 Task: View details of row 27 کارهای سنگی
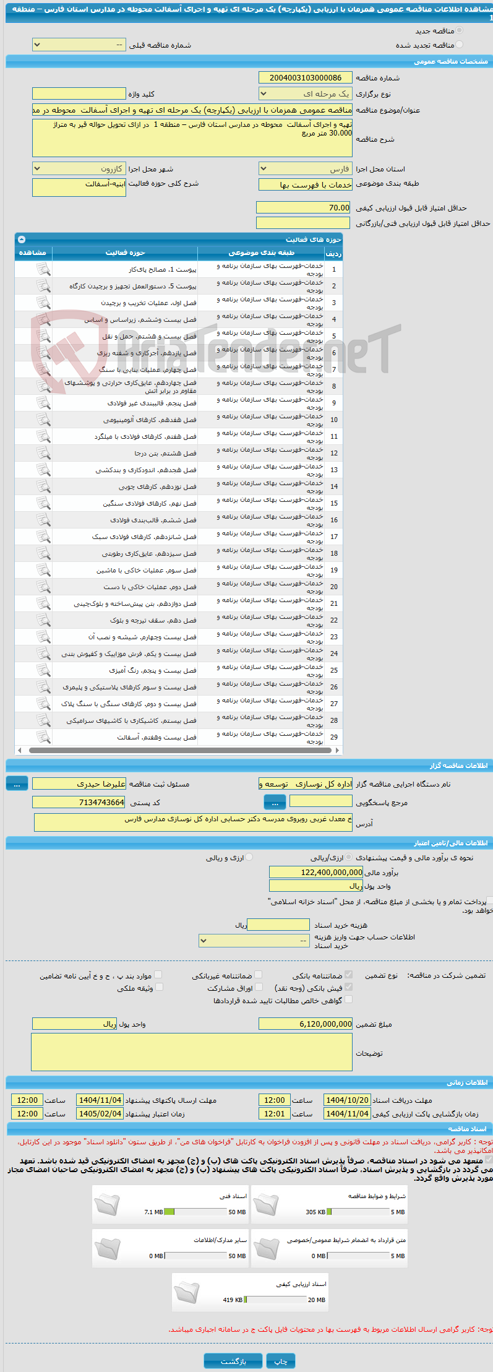(43, 704)
